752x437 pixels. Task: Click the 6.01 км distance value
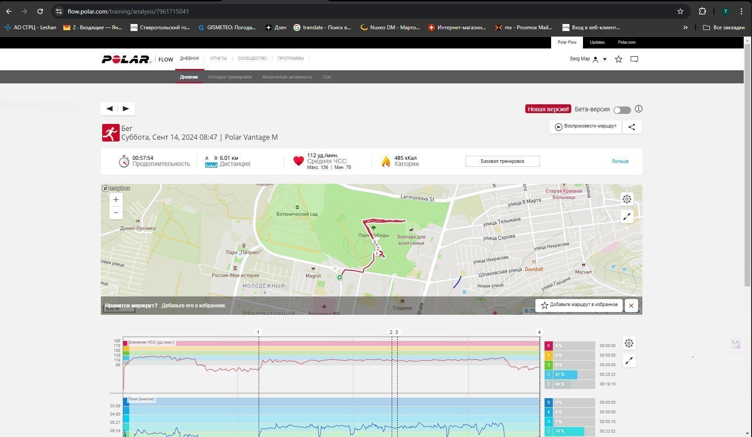(229, 158)
